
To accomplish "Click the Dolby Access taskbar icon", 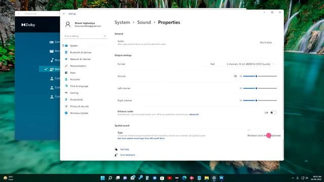I will tap(222, 178).
